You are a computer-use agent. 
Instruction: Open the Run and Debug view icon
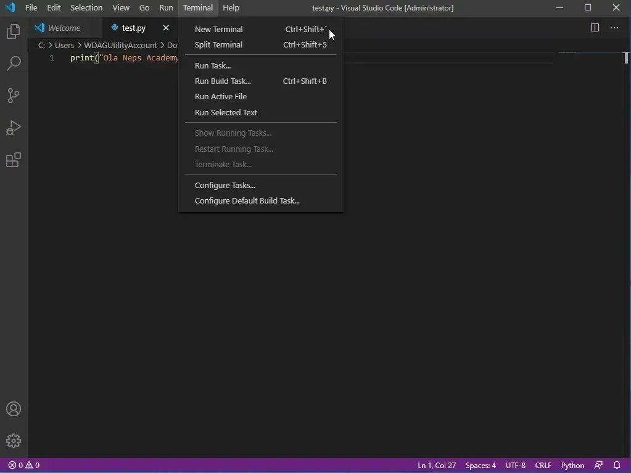click(14, 128)
